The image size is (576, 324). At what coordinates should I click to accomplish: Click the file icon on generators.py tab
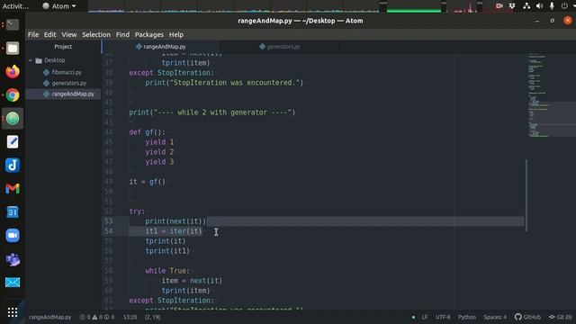pyautogui.click(x=262, y=47)
